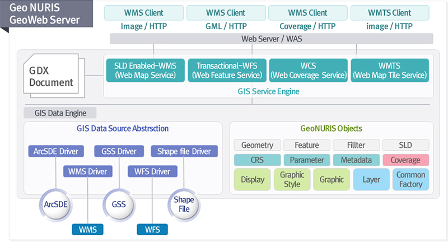Select the pink Coverage object box
448x242 pixels.
coord(405,160)
